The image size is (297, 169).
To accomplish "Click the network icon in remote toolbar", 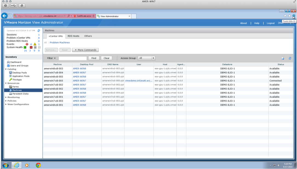I will pos(22,6).
